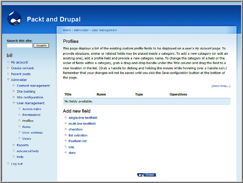Image resolution: width=243 pixels, height=183 pixels.
Task: Open the My account page
Action: click(19, 62)
